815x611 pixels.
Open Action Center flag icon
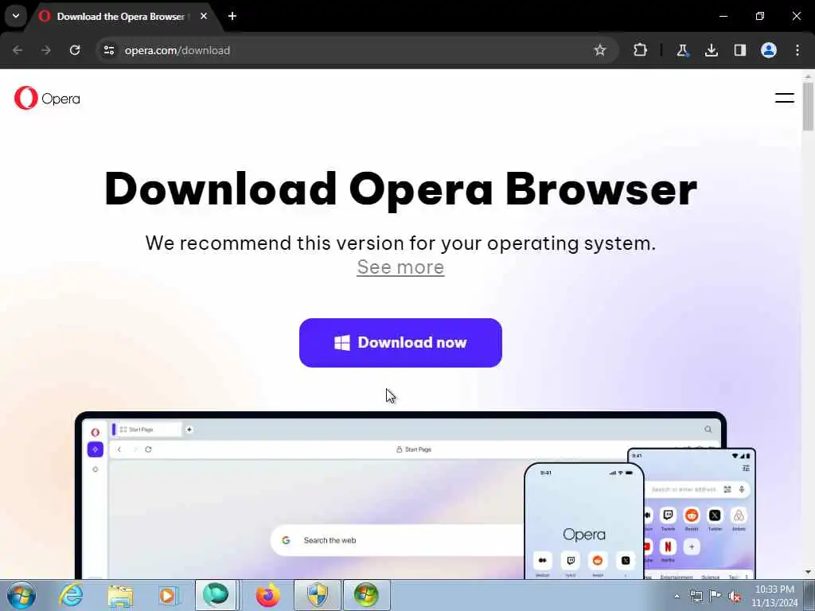click(716, 596)
